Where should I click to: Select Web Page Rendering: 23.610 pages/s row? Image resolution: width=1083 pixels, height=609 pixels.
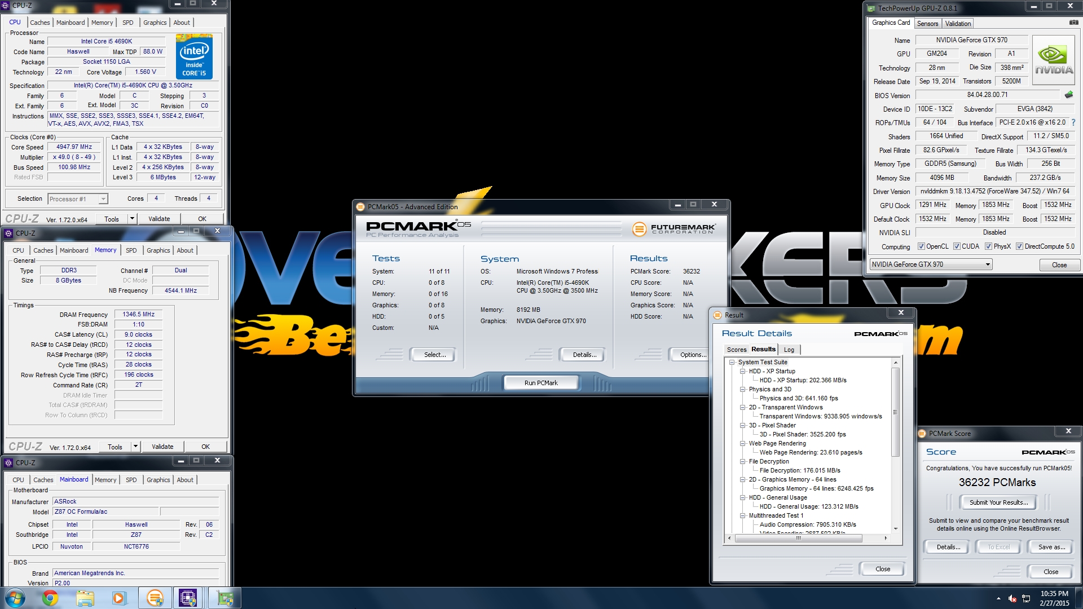[811, 453]
